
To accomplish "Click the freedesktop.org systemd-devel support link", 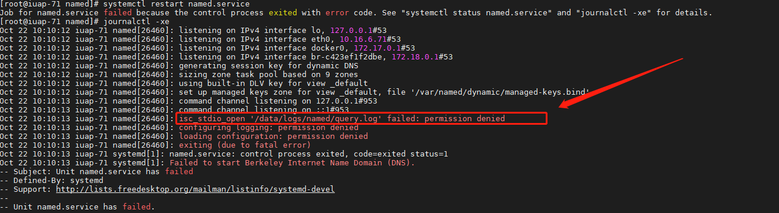I will click(195, 189).
